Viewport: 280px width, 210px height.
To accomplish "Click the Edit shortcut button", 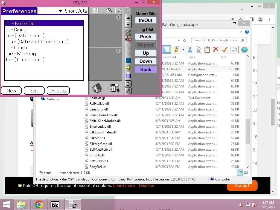I will (x=34, y=91).
